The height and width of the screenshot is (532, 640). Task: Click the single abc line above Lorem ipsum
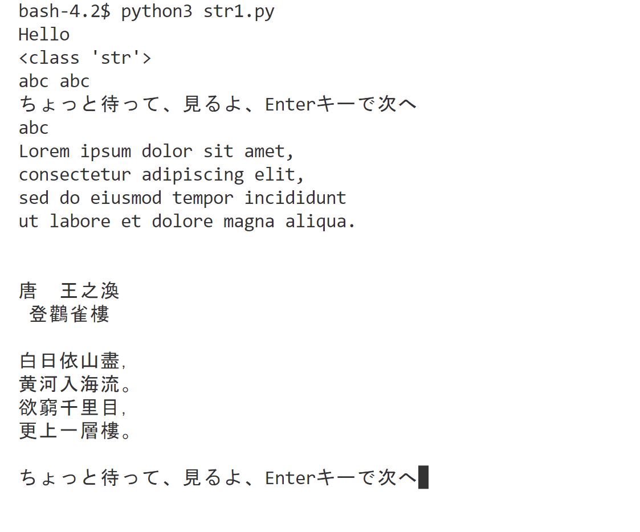coord(34,128)
